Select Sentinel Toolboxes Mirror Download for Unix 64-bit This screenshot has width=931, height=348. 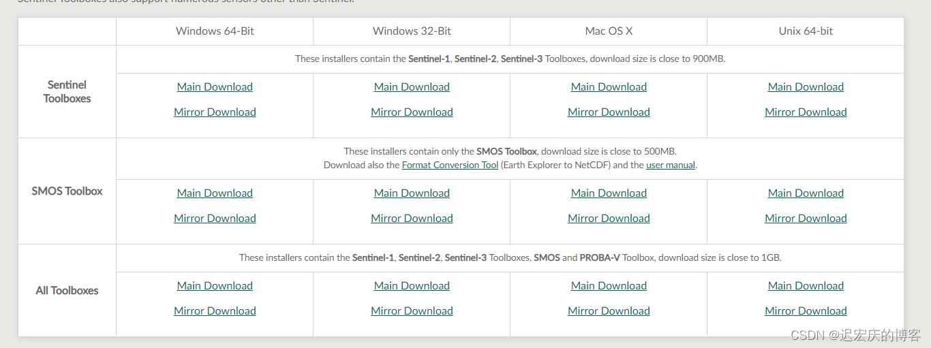click(x=806, y=112)
